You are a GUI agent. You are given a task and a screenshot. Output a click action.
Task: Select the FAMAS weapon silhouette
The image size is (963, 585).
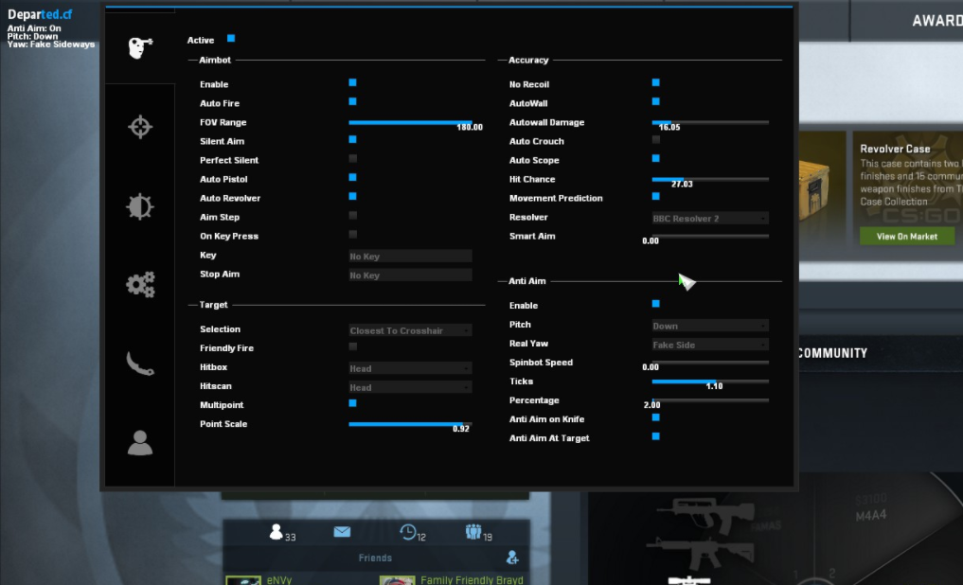click(706, 514)
